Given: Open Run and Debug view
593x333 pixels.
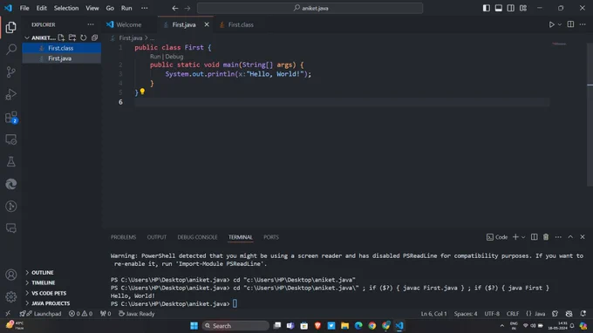Looking at the screenshot, I should tap(11, 94).
